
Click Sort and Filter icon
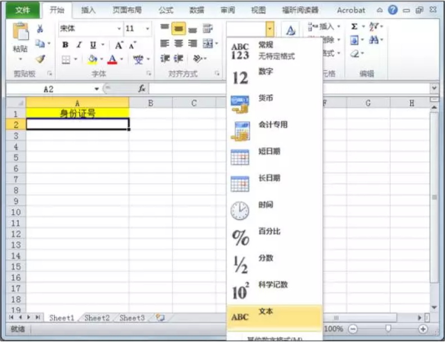coord(374,26)
